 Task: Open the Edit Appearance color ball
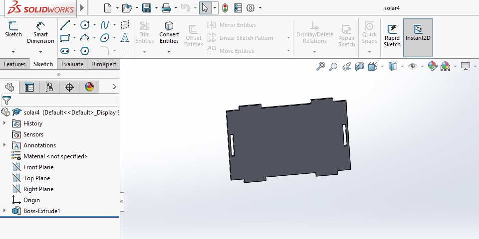pos(432,66)
